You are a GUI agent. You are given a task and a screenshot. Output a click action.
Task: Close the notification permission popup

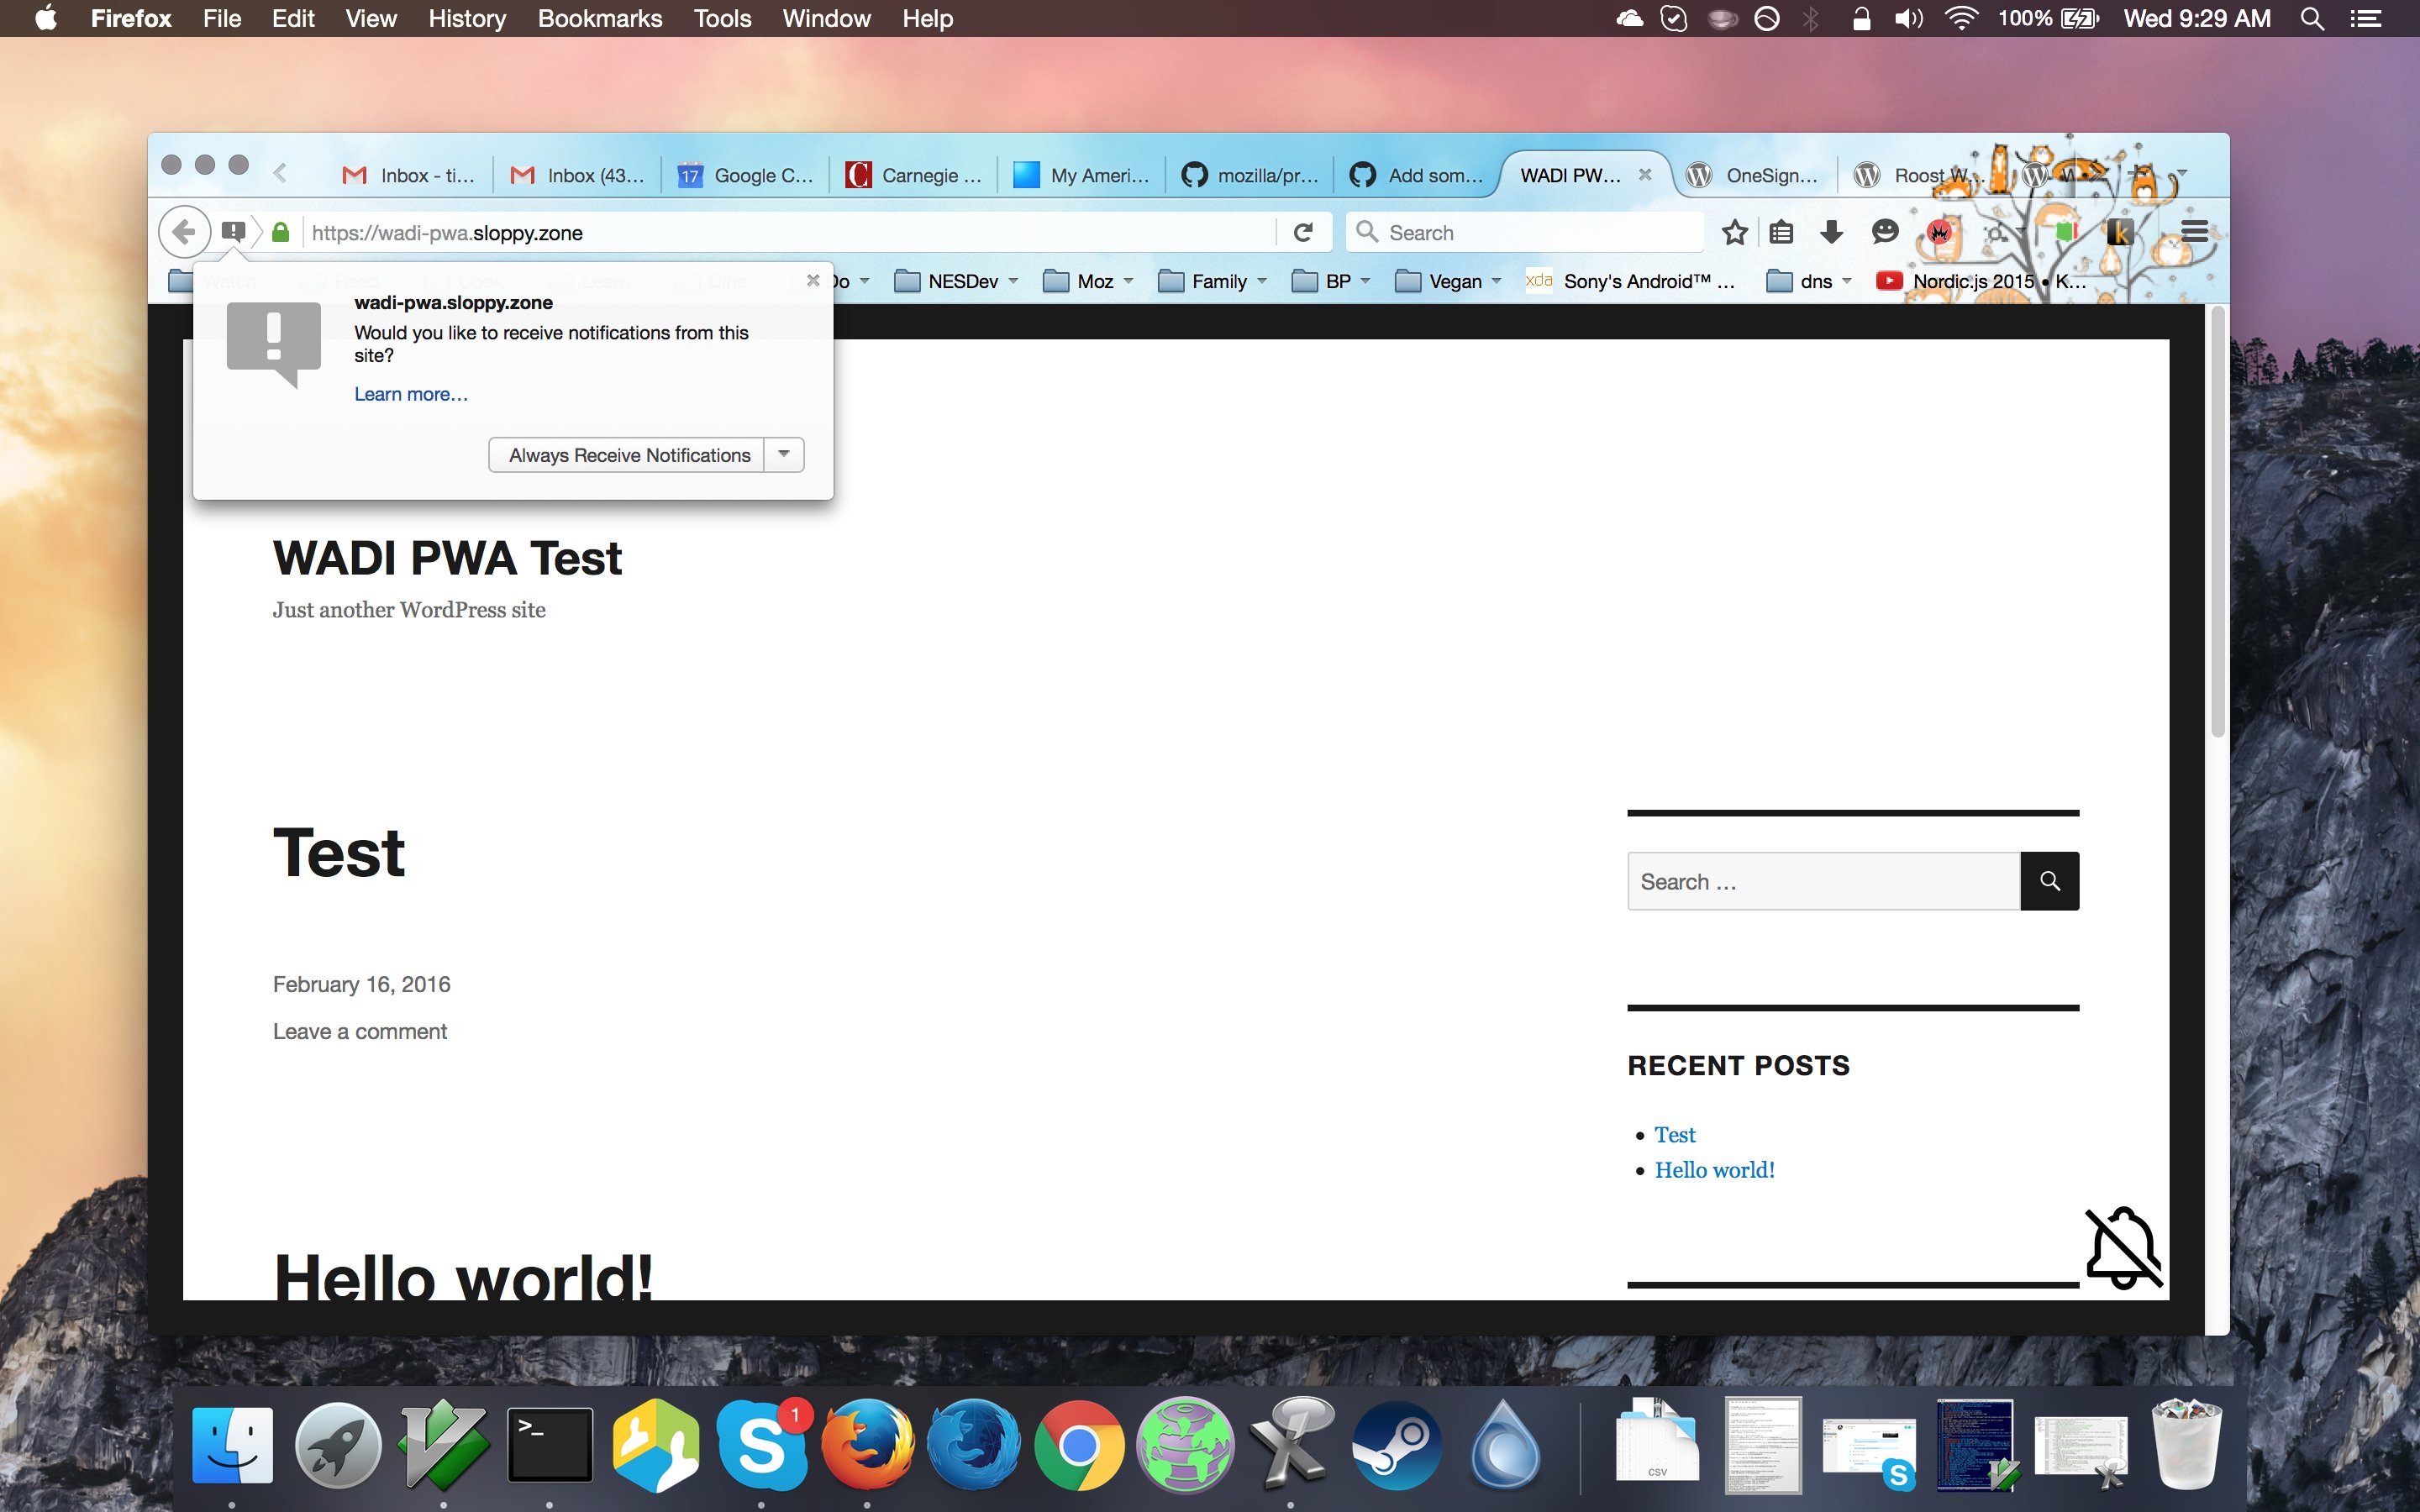[813, 280]
